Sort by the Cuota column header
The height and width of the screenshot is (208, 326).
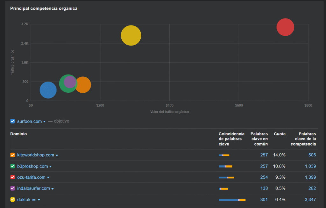[x=280, y=134]
